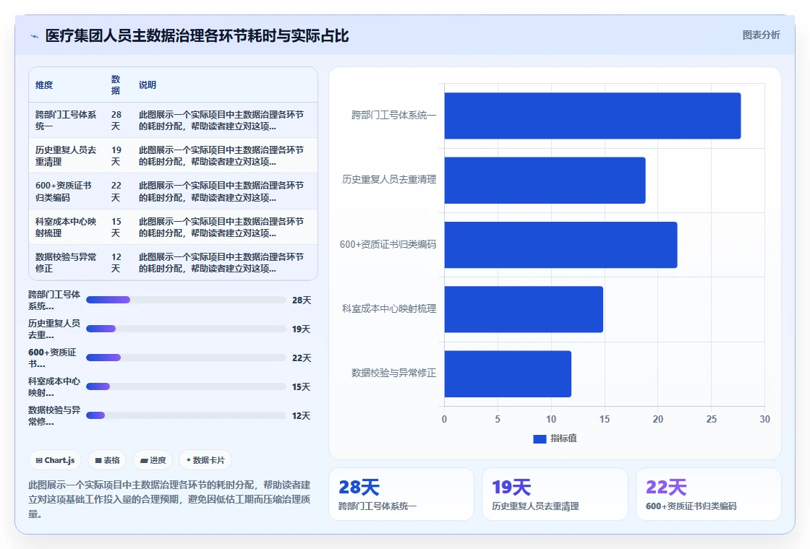
Task: Click the 图表分析 label in header
Action: click(x=761, y=35)
